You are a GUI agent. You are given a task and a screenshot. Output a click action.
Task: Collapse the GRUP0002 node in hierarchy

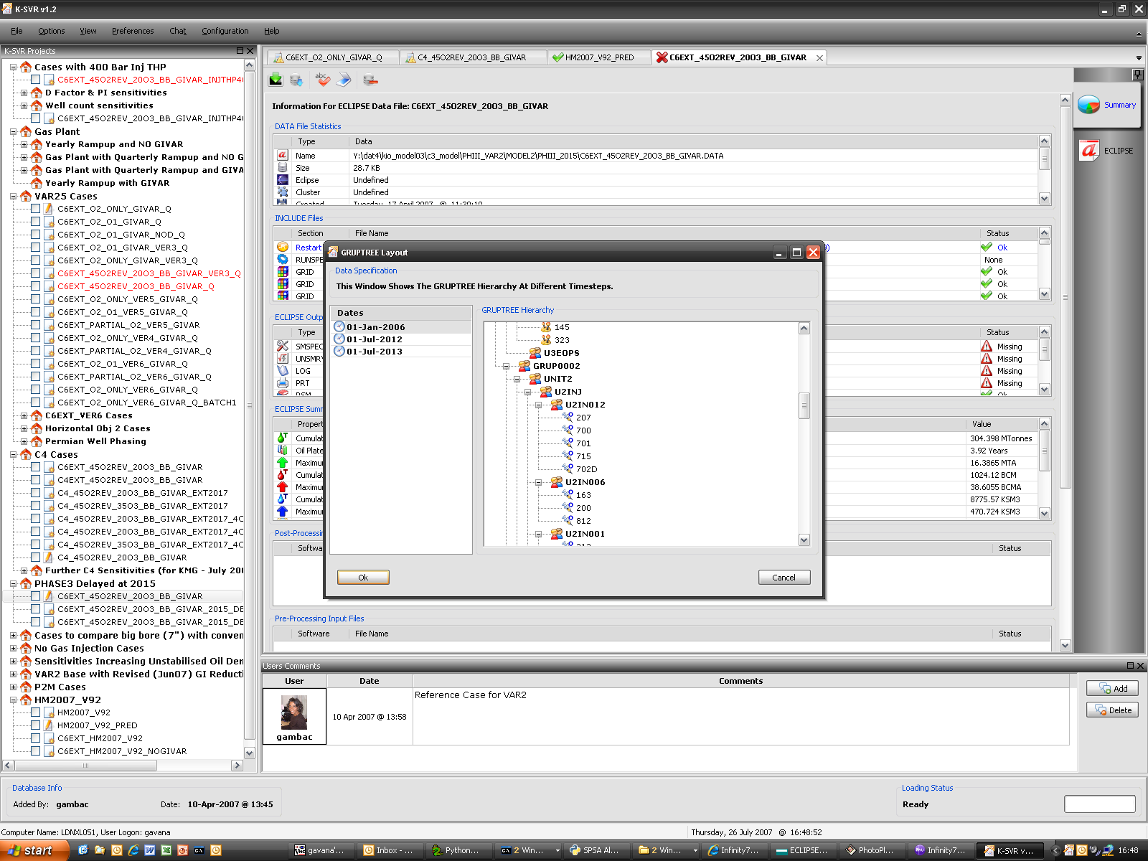click(x=507, y=366)
